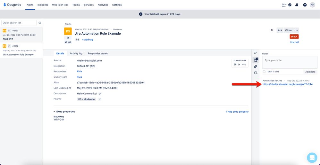This screenshot has height=165, width=320.
Task: Click + Add extra property link
Action: coord(237,112)
